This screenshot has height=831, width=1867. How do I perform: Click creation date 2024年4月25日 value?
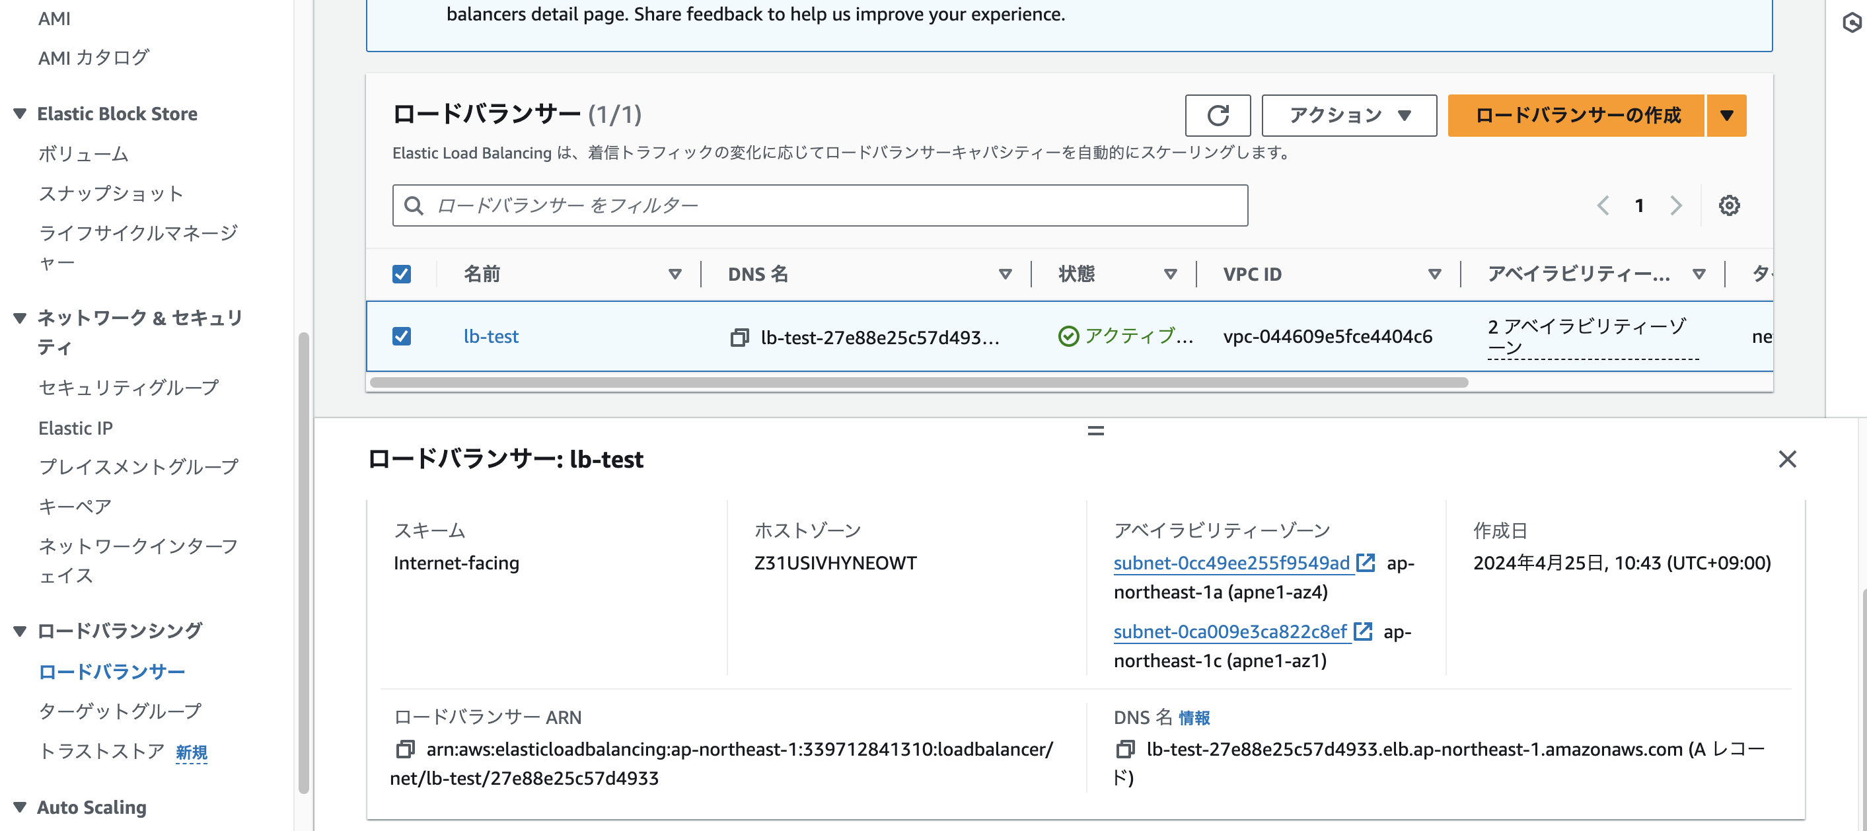tap(1621, 563)
